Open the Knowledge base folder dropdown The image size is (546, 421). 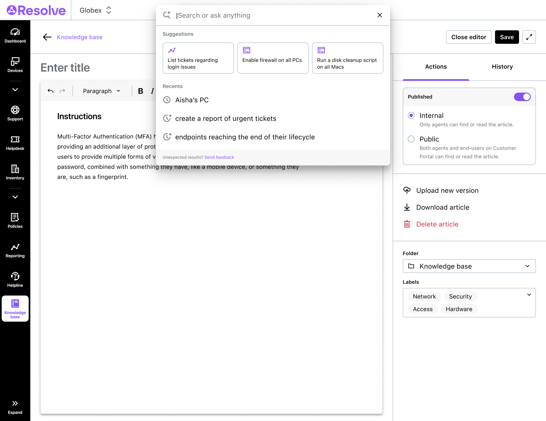(469, 266)
